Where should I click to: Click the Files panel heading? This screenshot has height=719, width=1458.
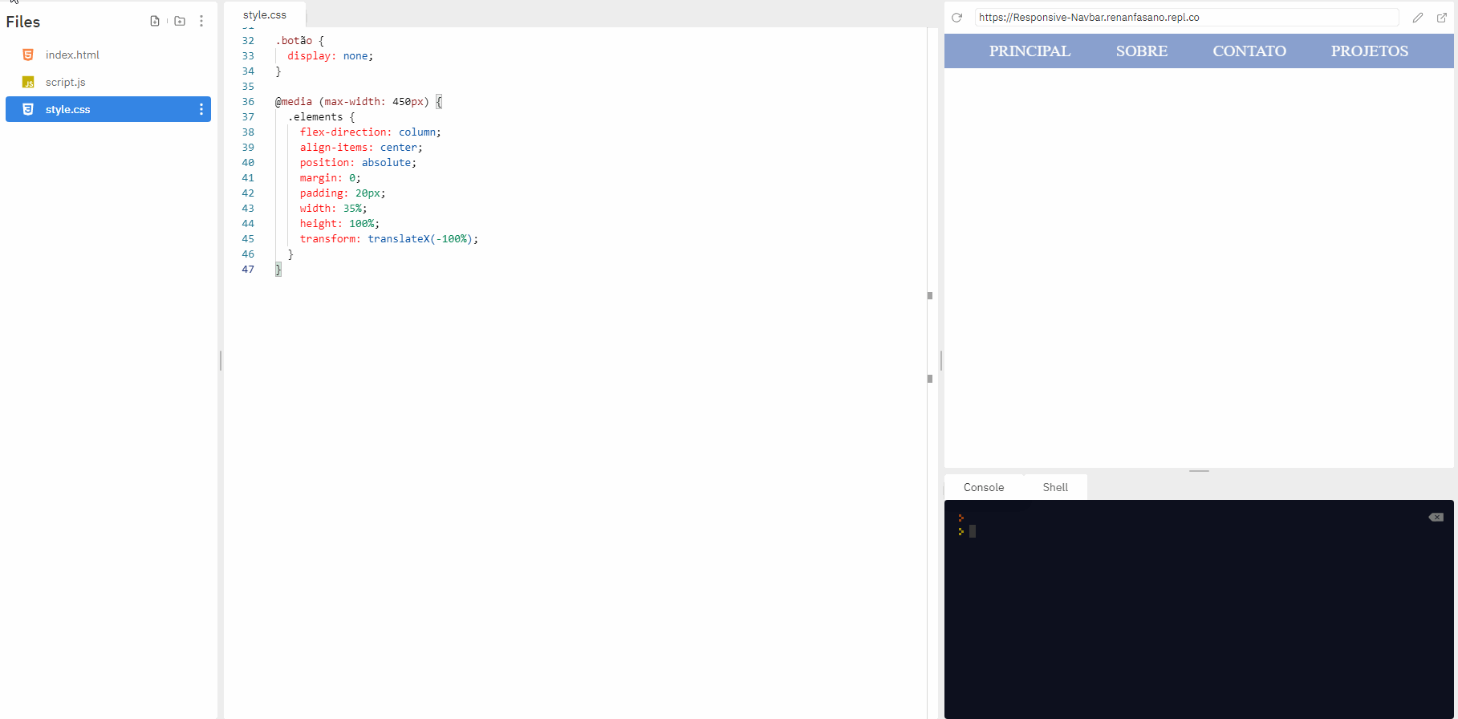click(x=23, y=22)
